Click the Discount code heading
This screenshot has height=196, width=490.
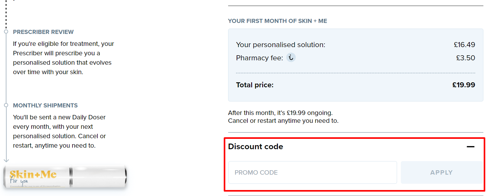256,147
